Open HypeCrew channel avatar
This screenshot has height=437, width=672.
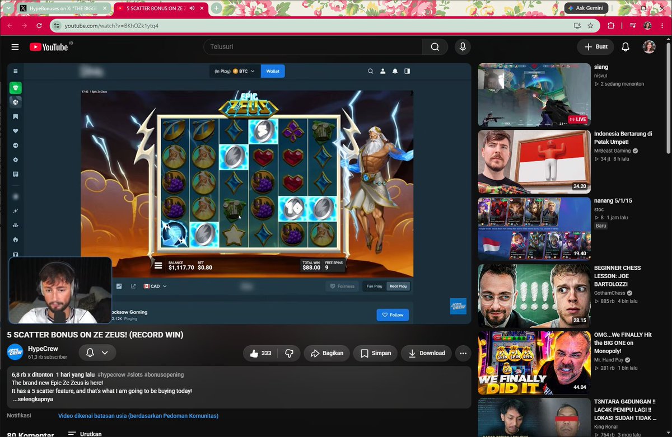tap(15, 352)
